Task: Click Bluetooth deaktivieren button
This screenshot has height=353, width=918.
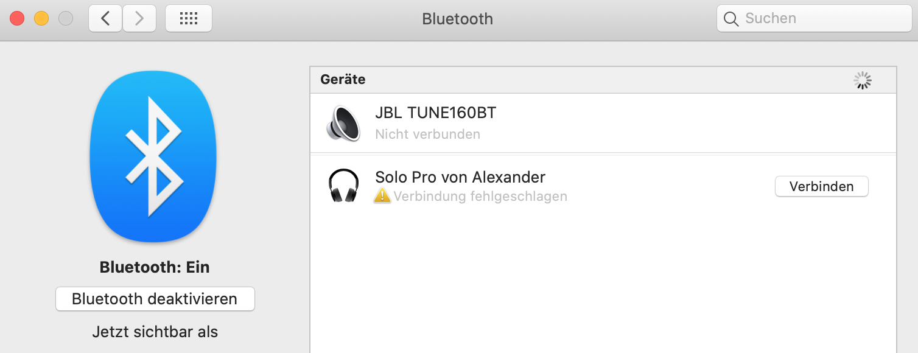Action: point(155,299)
